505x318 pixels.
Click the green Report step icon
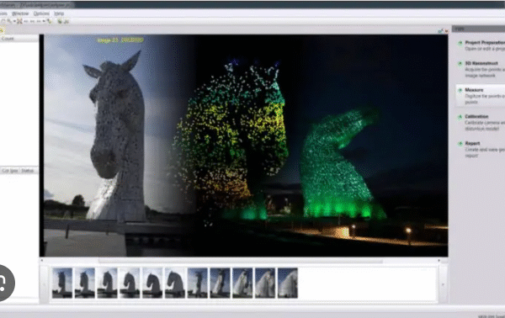[460, 144]
